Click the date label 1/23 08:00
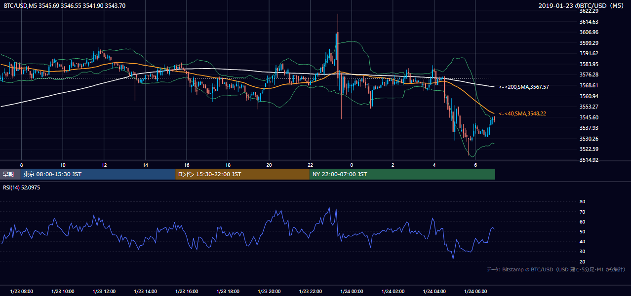Viewport: 631px width, 296px height. [x=22, y=292]
